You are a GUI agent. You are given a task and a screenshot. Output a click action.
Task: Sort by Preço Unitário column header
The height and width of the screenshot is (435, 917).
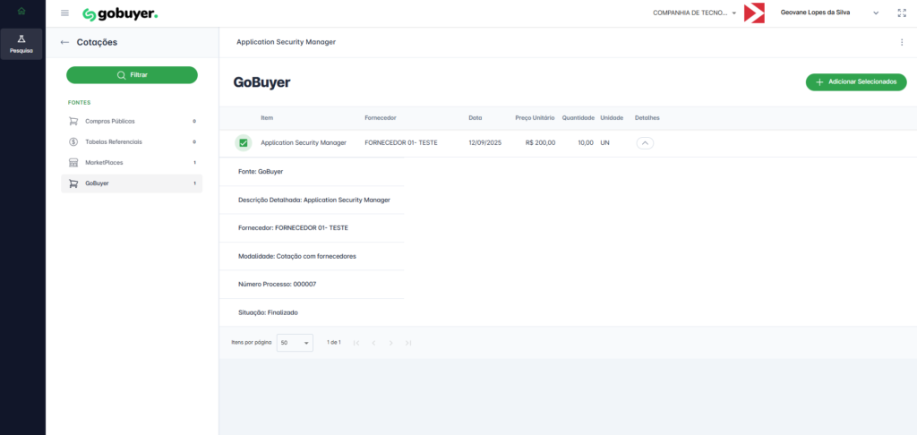coord(535,118)
